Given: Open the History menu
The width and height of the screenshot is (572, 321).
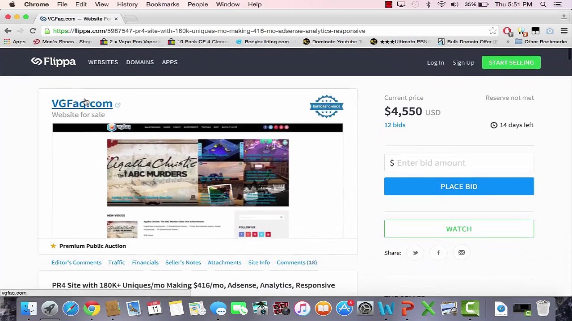Looking at the screenshot, I should (x=127, y=4).
